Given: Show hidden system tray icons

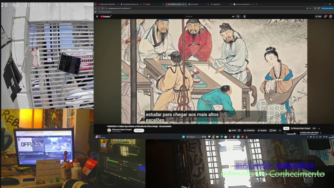Looking at the screenshot, I should coord(308,137).
